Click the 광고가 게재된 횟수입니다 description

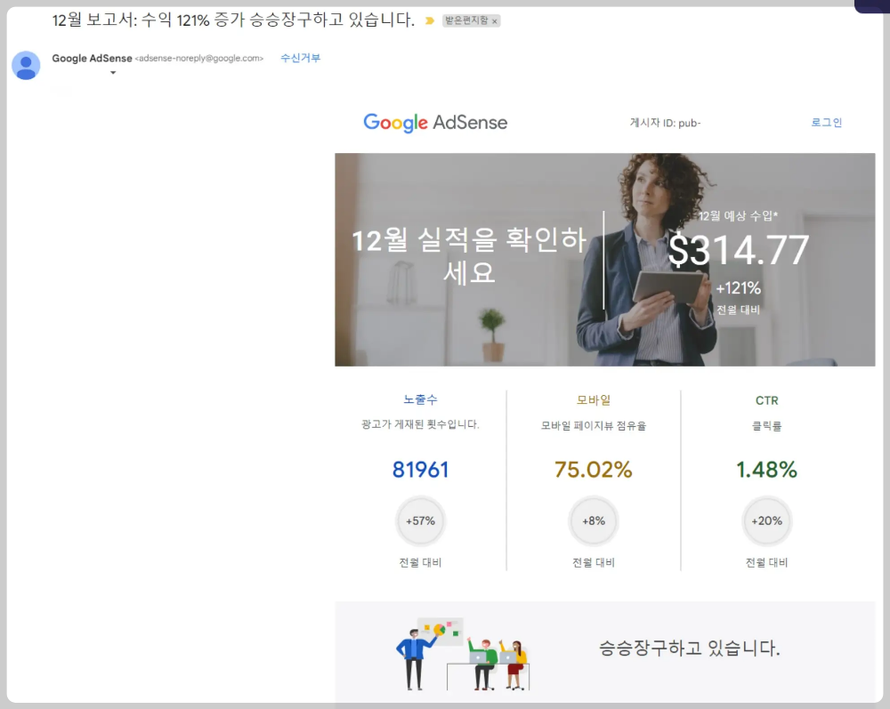click(x=421, y=424)
